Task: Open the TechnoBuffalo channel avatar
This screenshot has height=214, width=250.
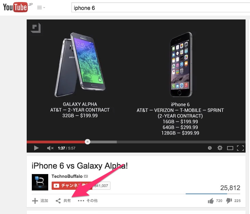Action: pyautogui.click(x=40, y=182)
